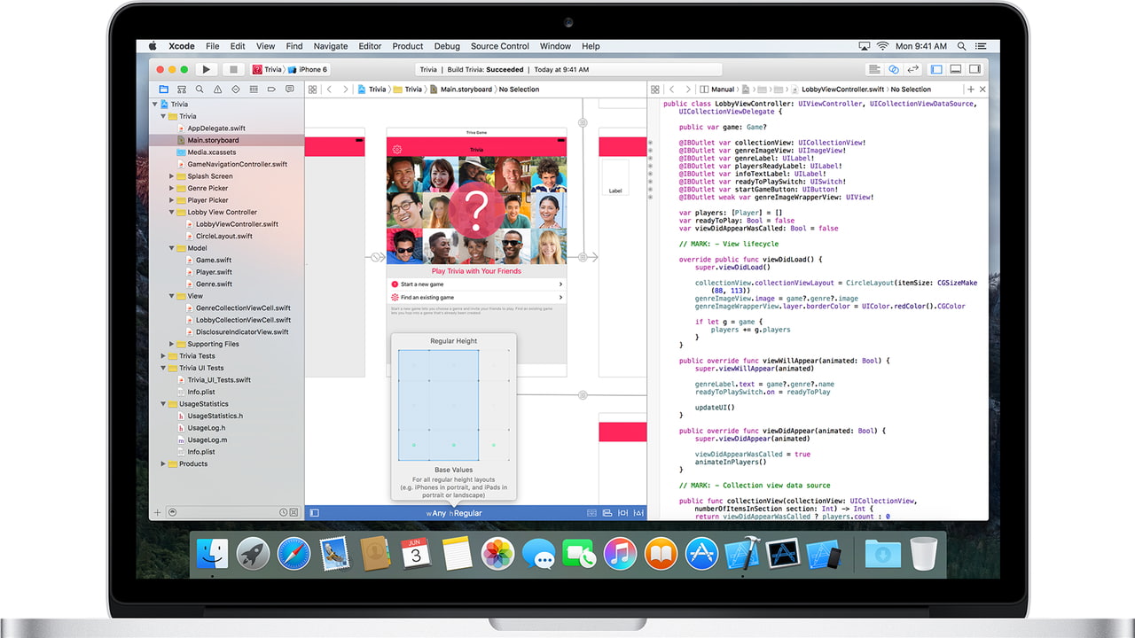
Task: Collapse the Lobby View Controller group
Action: (x=171, y=212)
